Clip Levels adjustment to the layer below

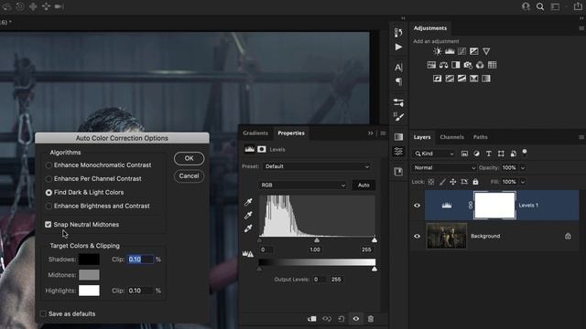pos(311,319)
